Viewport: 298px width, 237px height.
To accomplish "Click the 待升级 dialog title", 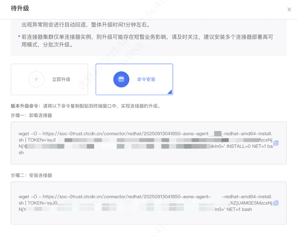I will (x=20, y=9).
